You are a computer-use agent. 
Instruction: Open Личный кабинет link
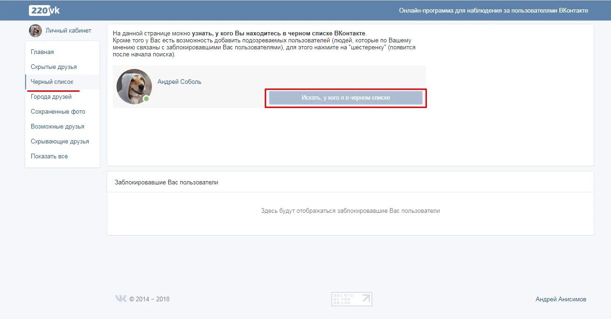tap(69, 31)
